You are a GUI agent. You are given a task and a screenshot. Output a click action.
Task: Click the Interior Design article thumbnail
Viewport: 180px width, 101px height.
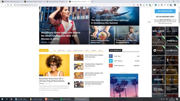79,75
